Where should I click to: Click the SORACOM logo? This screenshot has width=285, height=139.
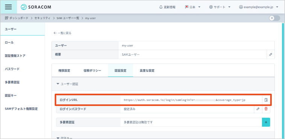click(x=36, y=7)
